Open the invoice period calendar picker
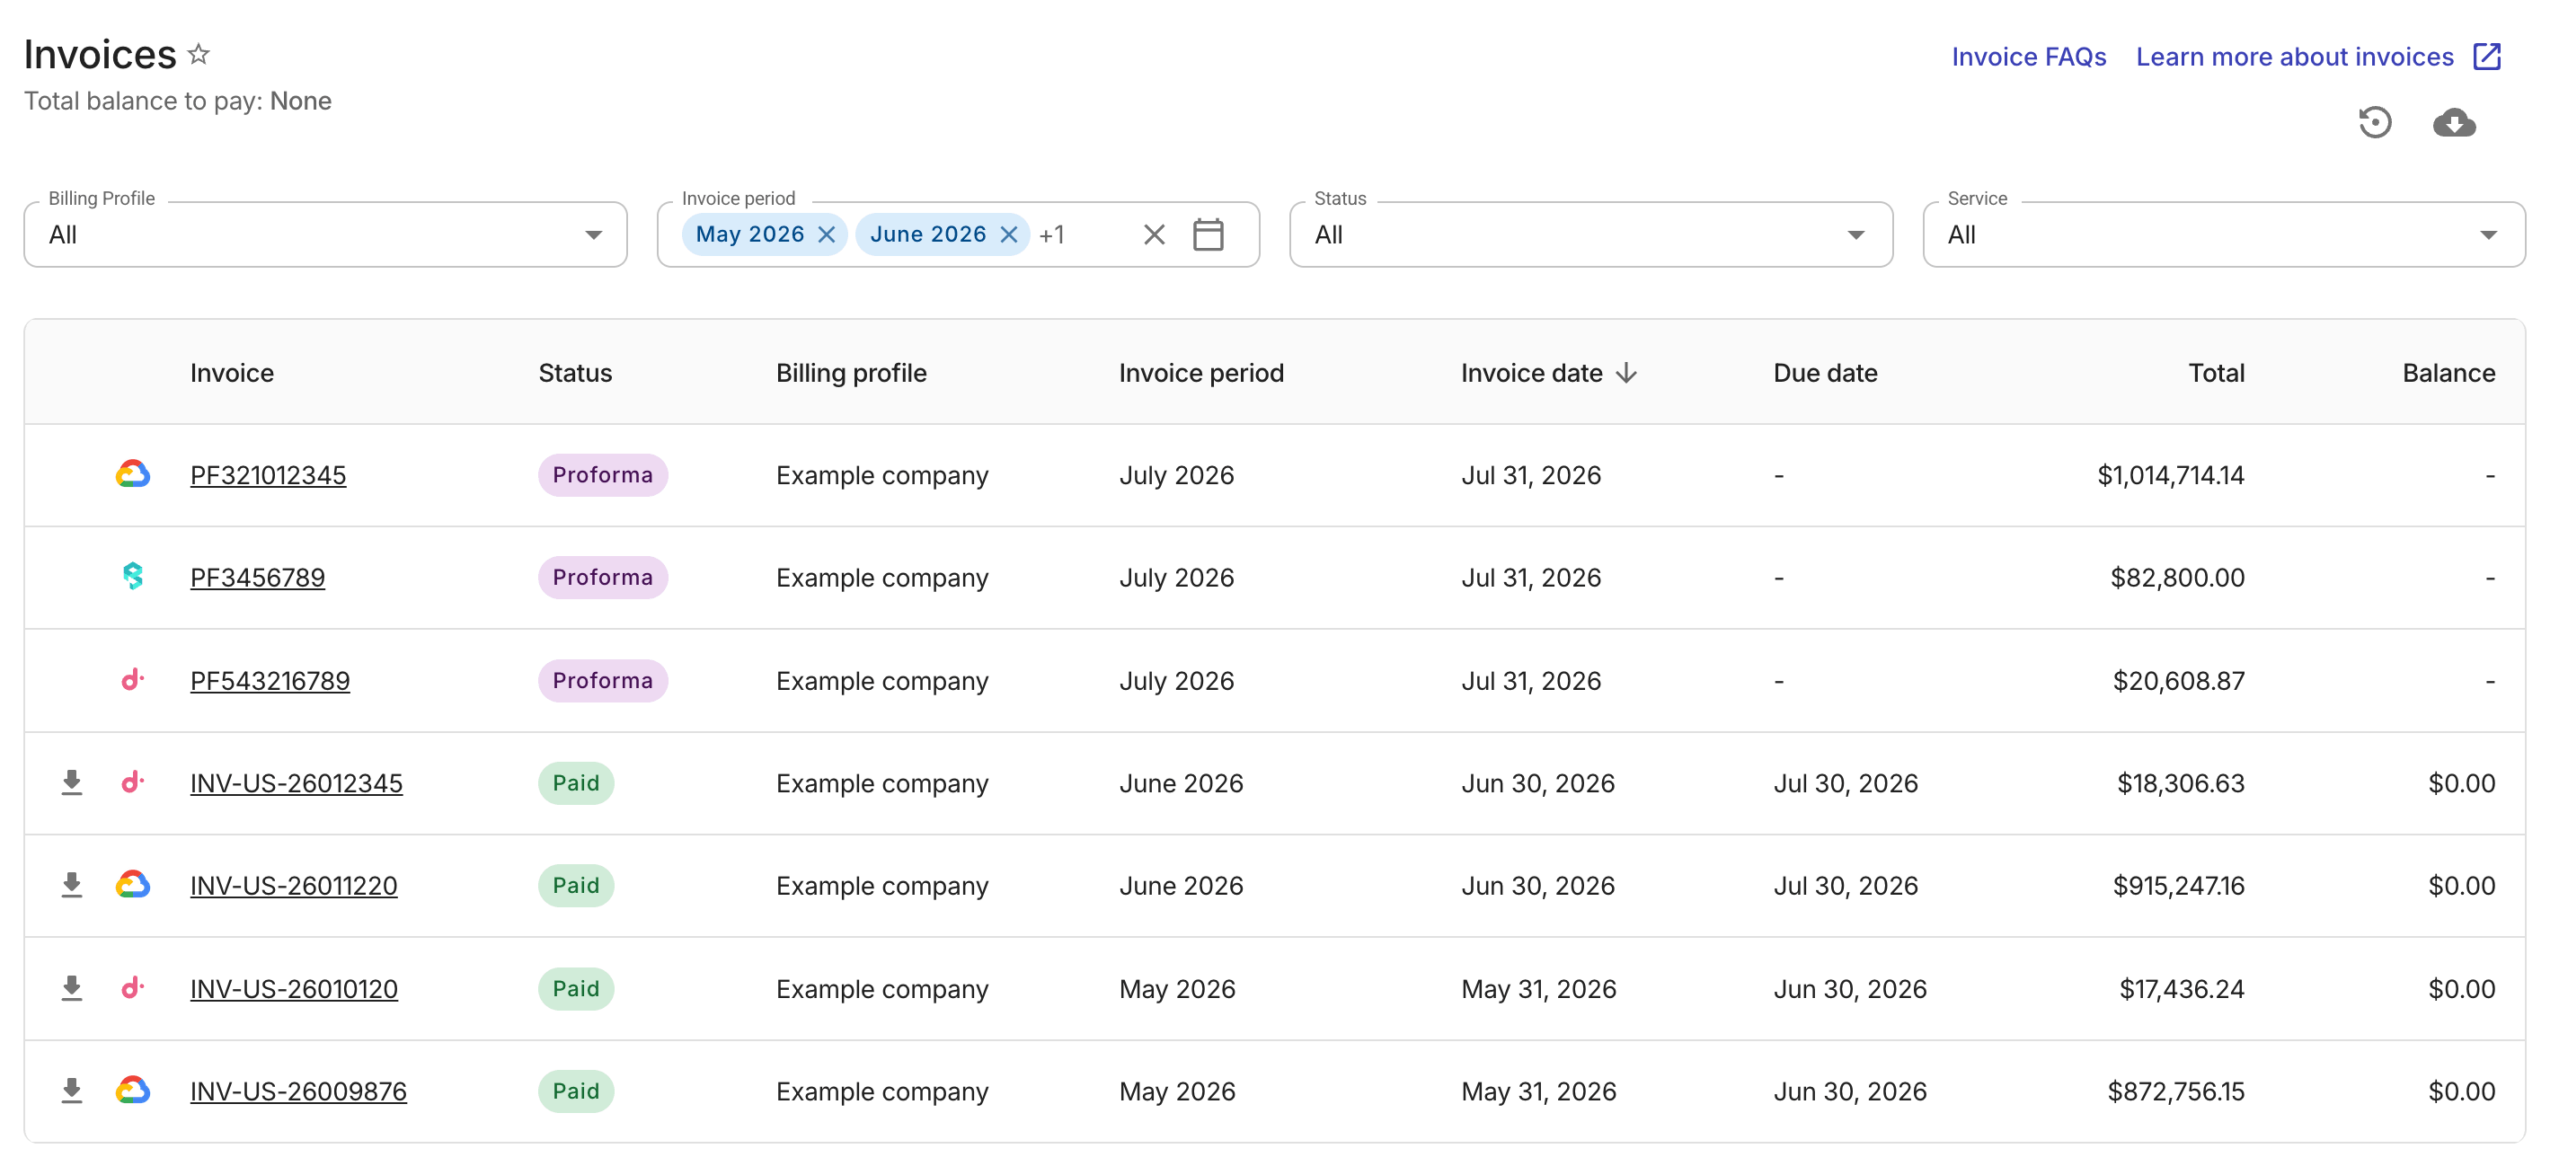Image resolution: width=2559 pixels, height=1175 pixels. 1208,234
